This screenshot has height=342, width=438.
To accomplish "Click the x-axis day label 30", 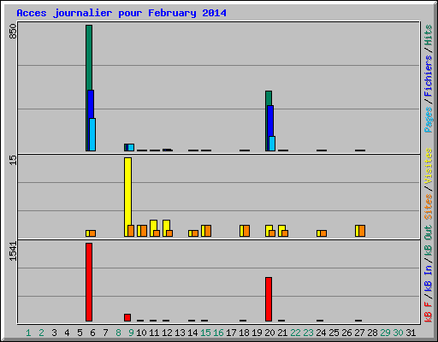I will pyautogui.click(x=398, y=333).
